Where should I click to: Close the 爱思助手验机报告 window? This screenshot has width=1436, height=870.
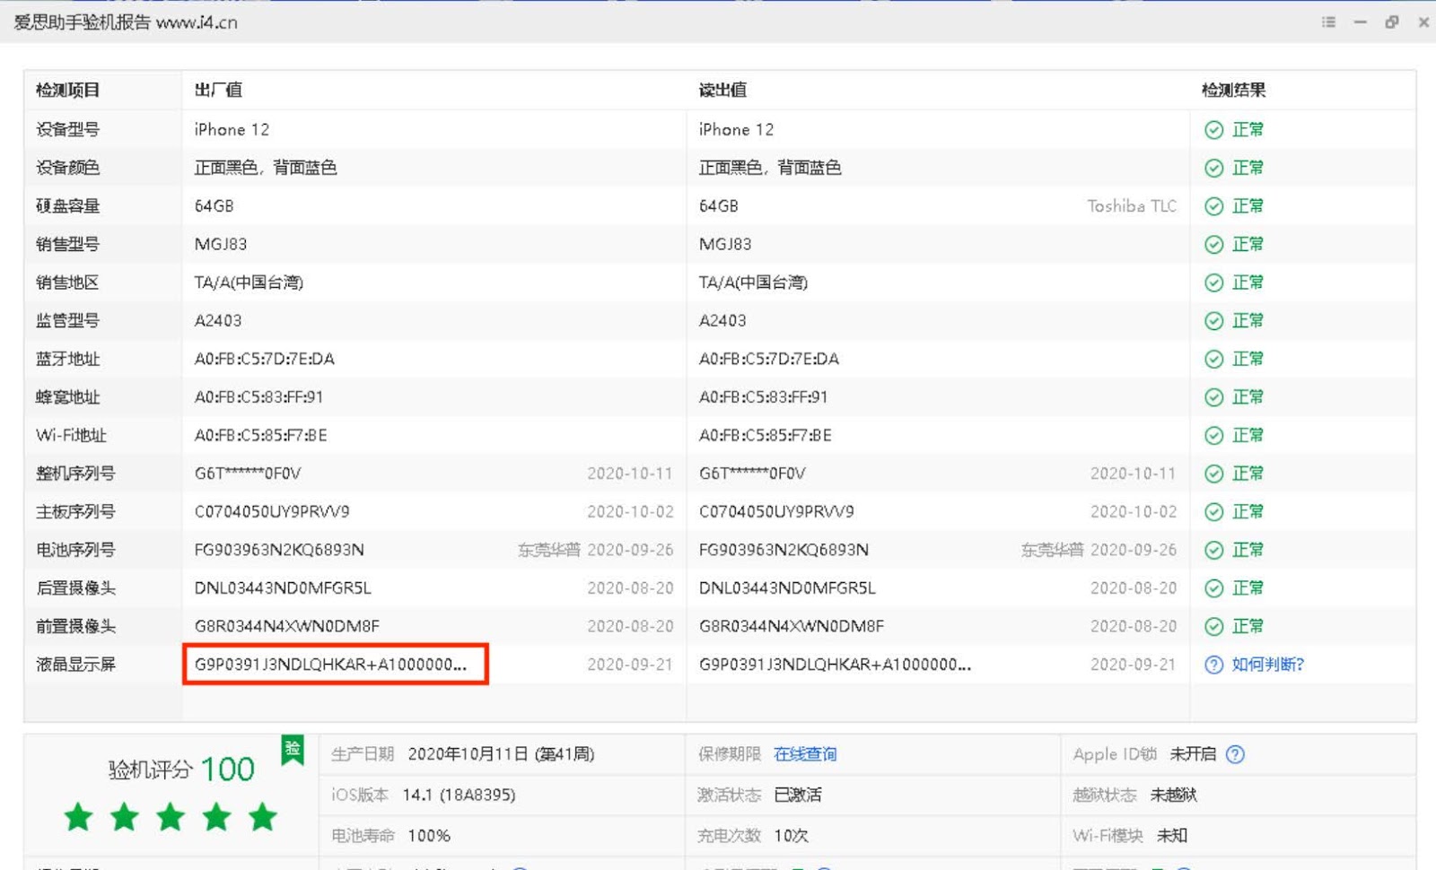pyautogui.click(x=1423, y=22)
